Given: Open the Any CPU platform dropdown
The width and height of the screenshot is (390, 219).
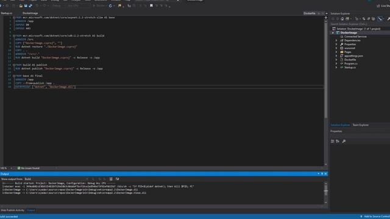Looking at the screenshot, I should (79, 5).
